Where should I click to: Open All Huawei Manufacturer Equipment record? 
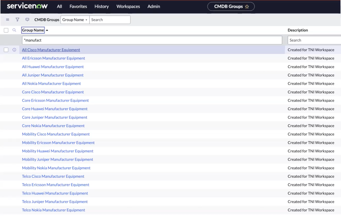coord(53,67)
